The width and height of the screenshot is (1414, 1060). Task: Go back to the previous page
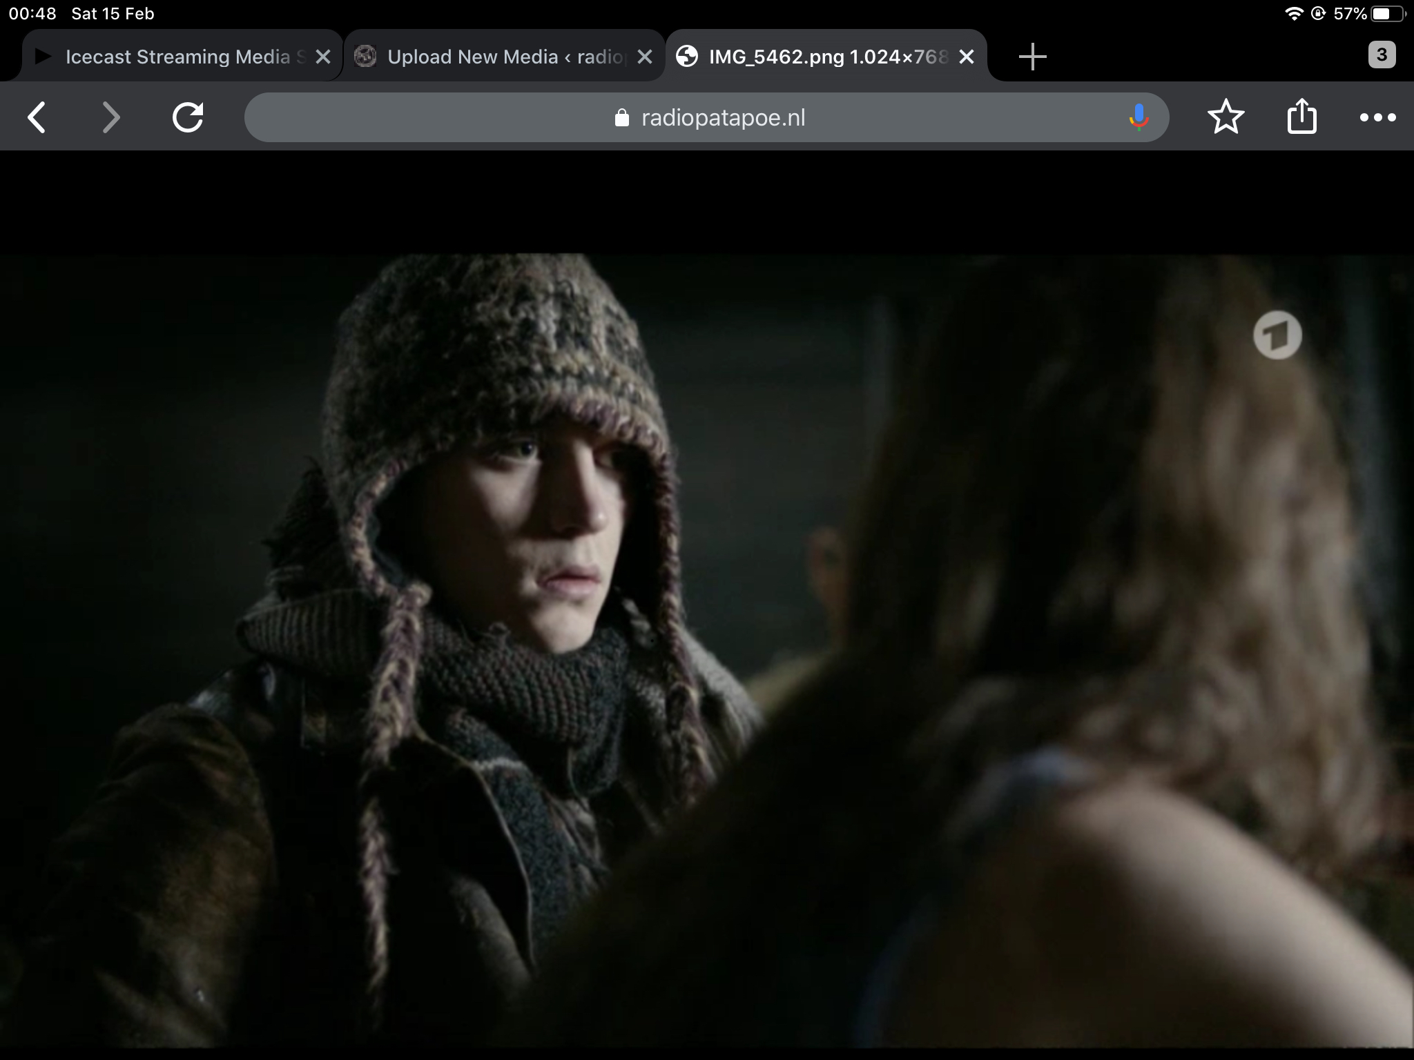pyautogui.click(x=37, y=117)
